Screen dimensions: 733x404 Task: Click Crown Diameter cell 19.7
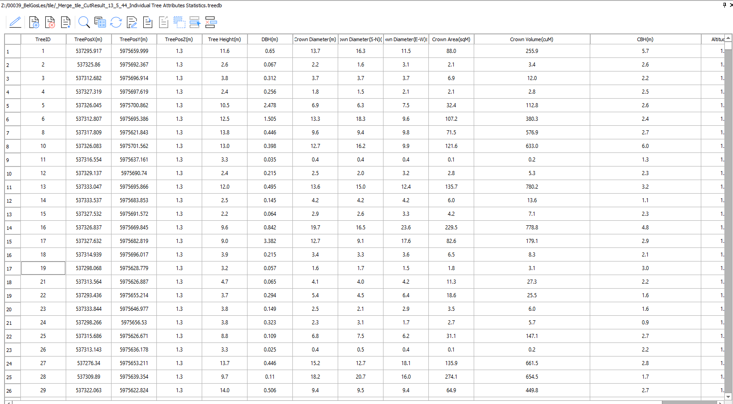(x=315, y=228)
